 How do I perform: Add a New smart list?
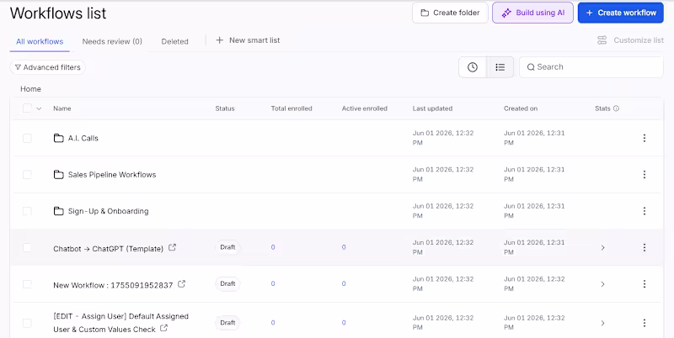click(248, 40)
